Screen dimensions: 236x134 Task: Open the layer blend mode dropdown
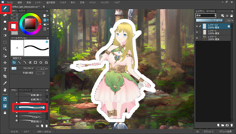(x=206, y=15)
